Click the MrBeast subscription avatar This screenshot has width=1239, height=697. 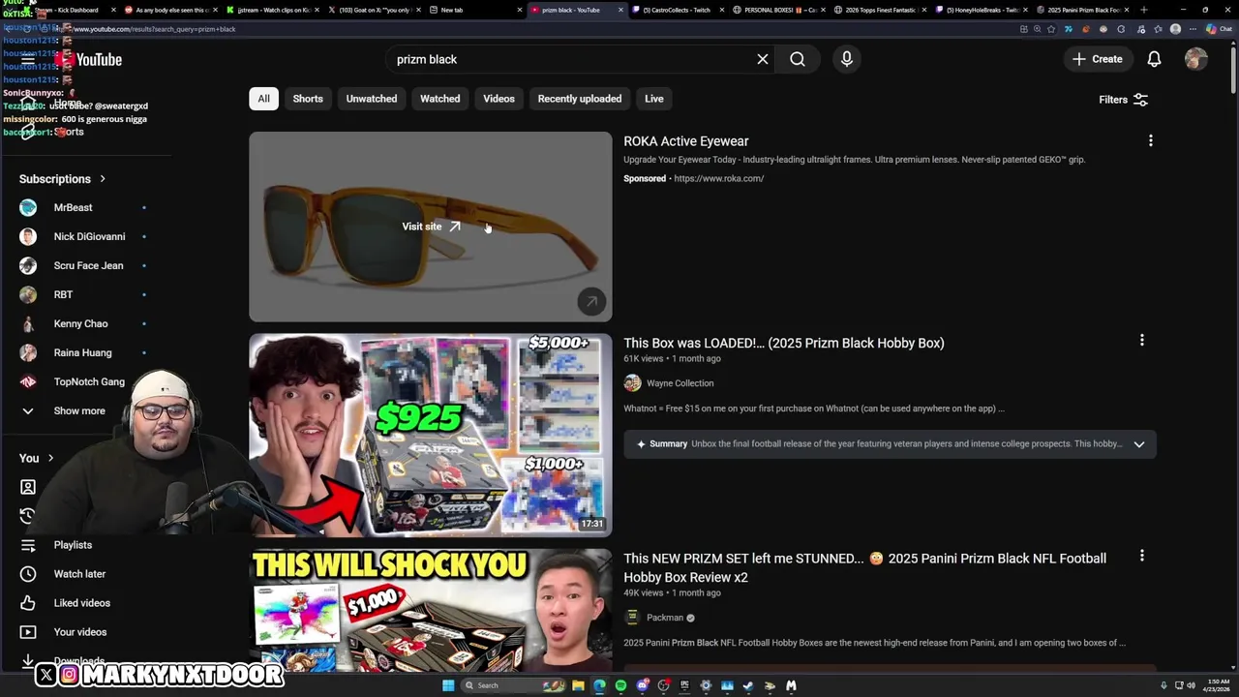point(28,207)
